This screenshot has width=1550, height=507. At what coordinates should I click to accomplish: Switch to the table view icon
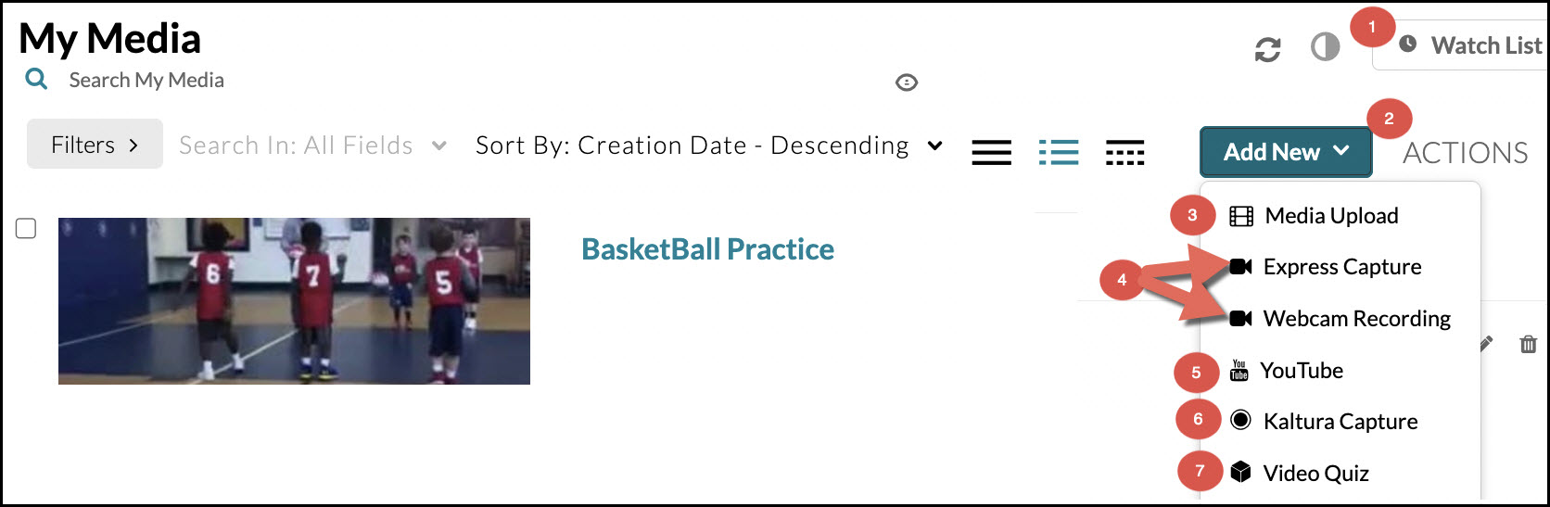(1124, 152)
